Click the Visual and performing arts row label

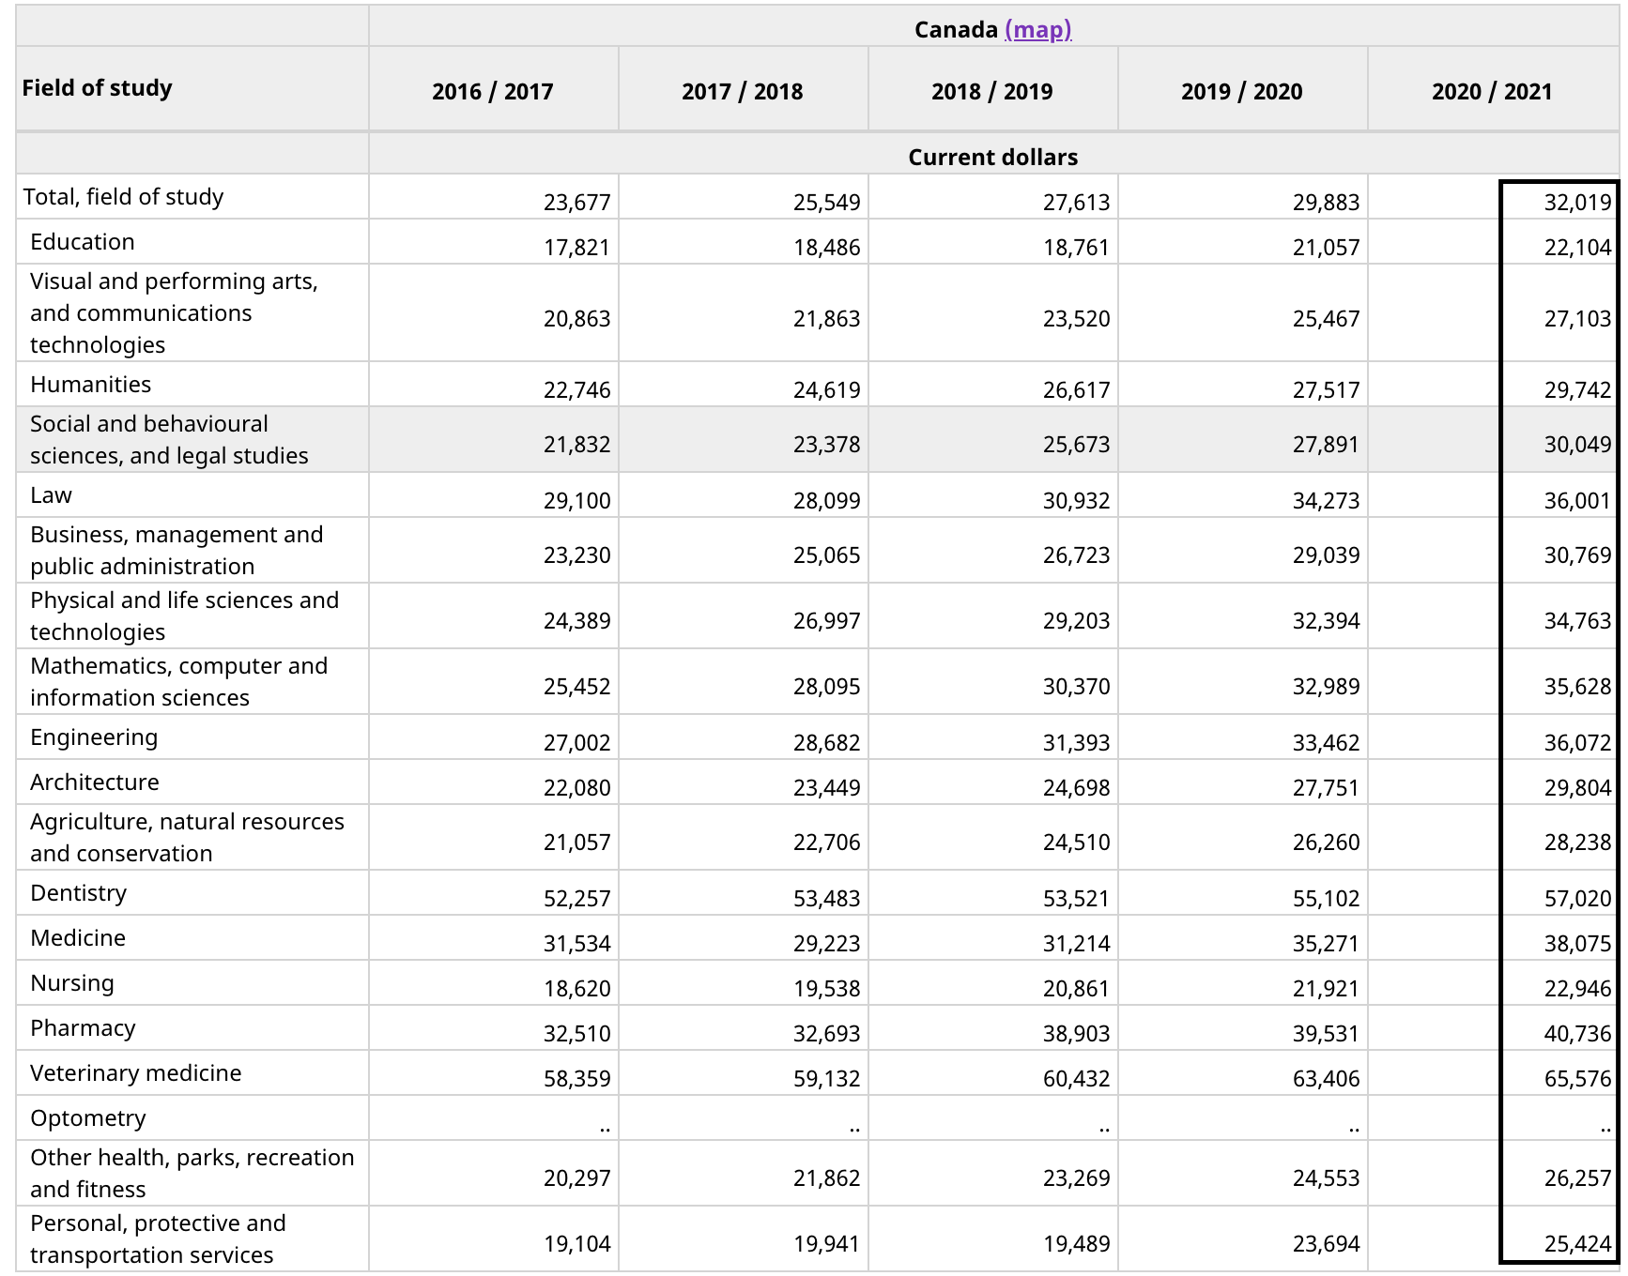[x=174, y=312]
